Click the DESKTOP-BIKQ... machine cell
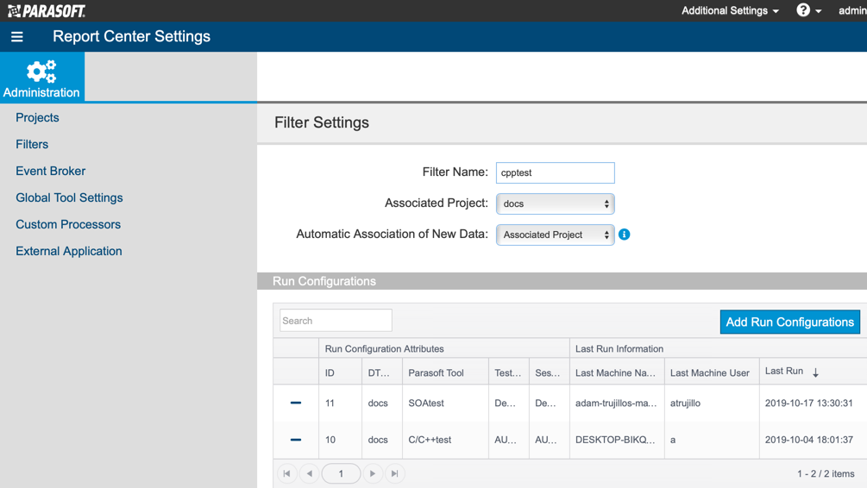Image resolution: width=867 pixels, height=488 pixels. 617,440
